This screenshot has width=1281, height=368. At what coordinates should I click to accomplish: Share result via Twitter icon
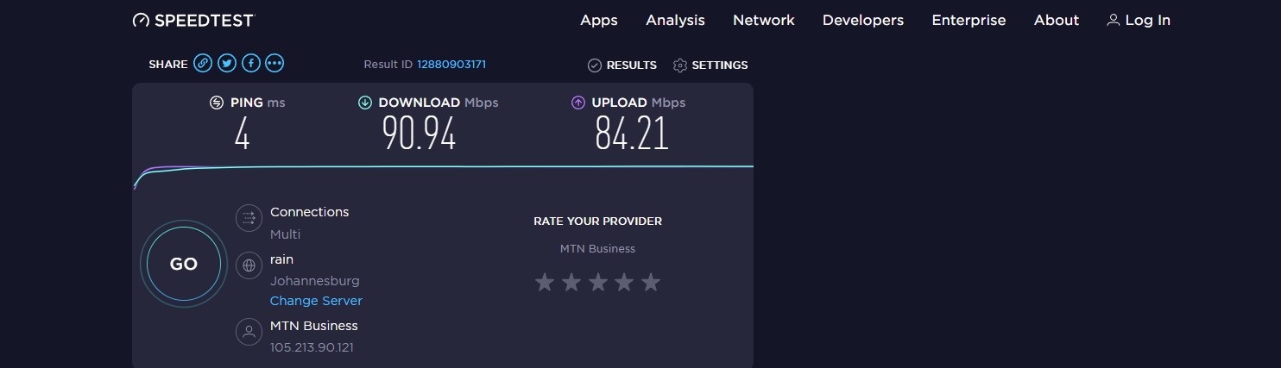[x=227, y=63]
